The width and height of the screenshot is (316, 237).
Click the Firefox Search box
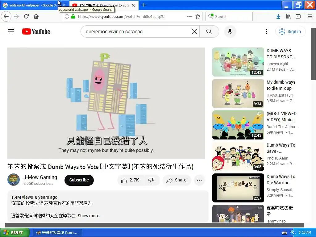point(229,17)
